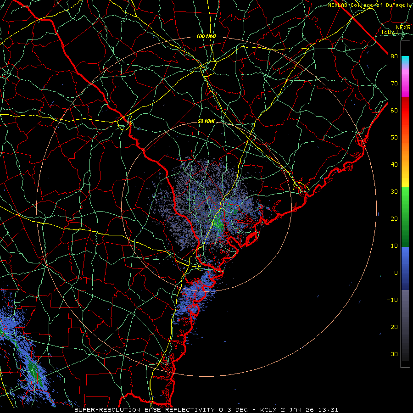Click the KCLX radar site identifier

point(269,410)
